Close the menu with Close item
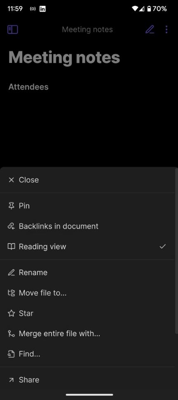Screen dimensions: 178x400 pyautogui.click(x=87, y=180)
